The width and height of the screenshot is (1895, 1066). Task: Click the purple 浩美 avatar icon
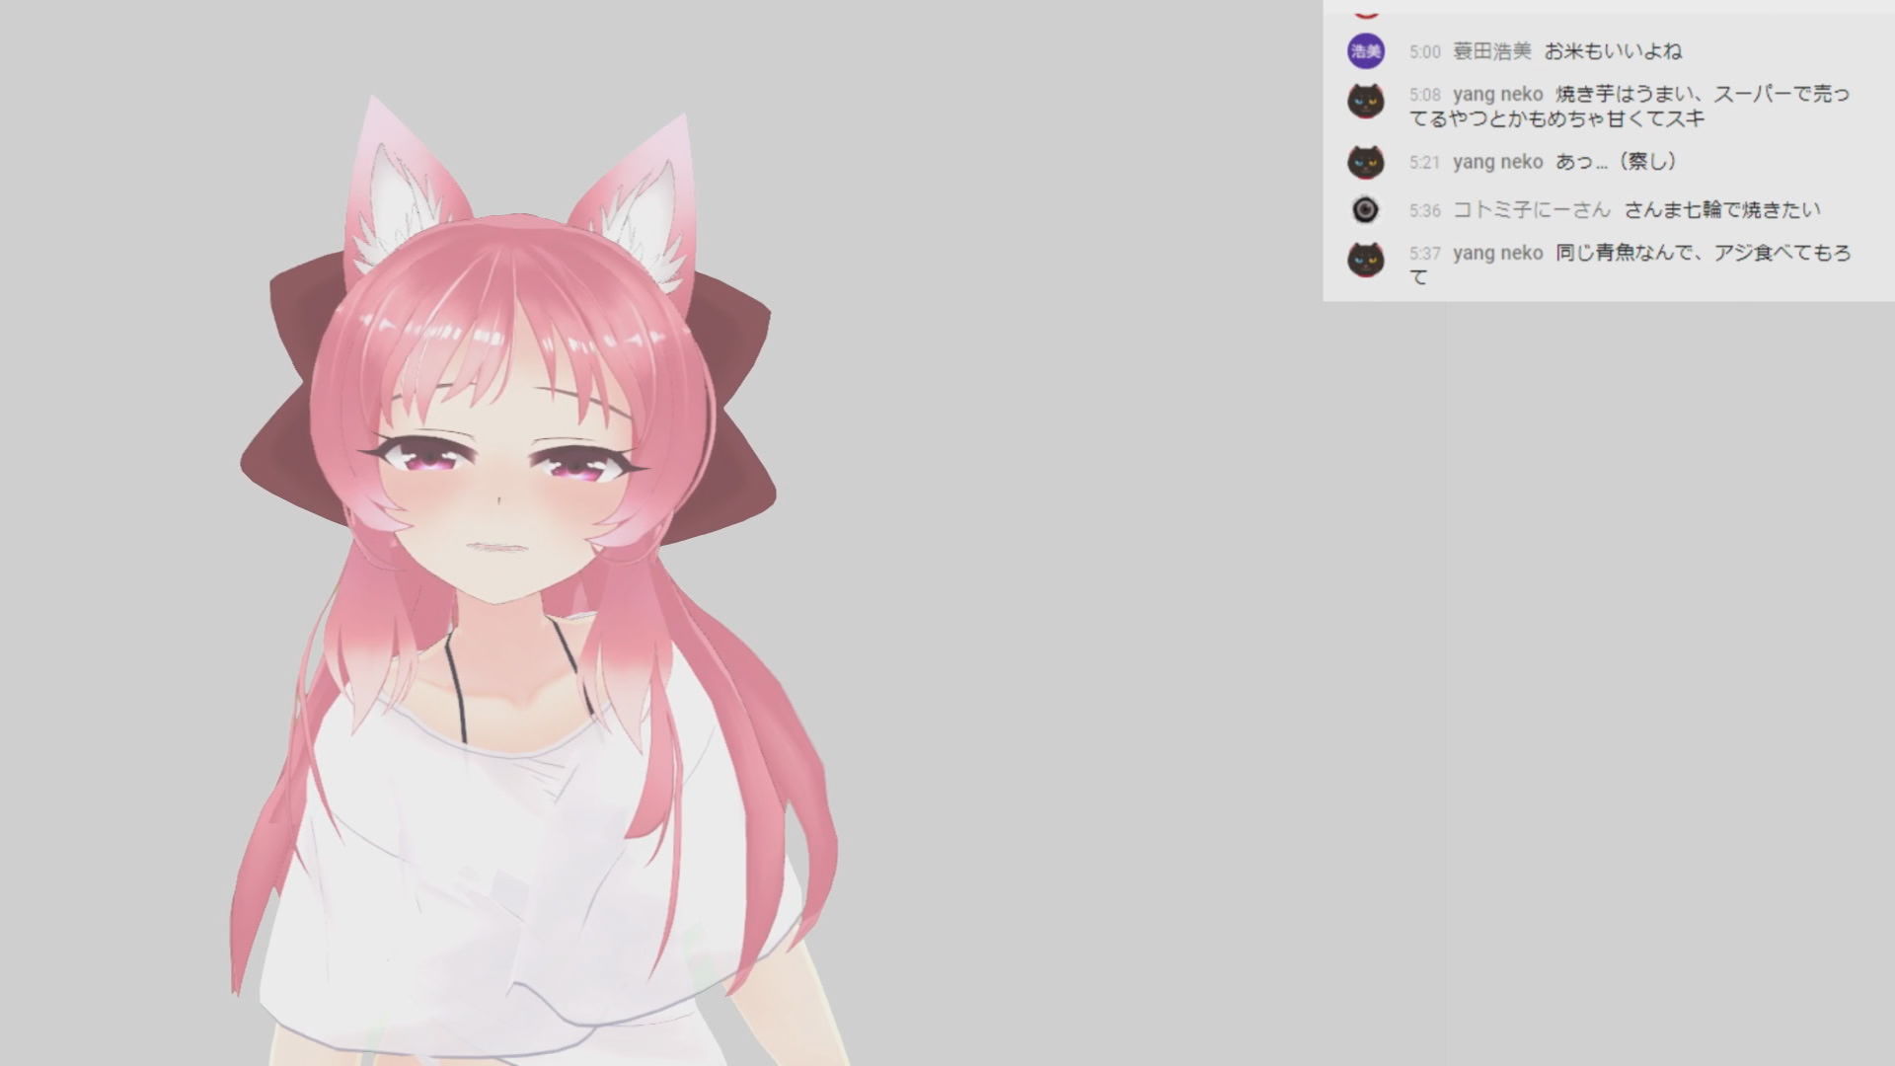tap(1365, 51)
